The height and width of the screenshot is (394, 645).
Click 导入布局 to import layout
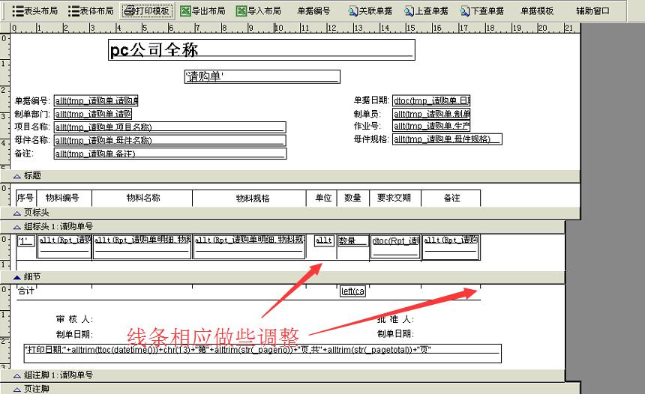(259, 11)
